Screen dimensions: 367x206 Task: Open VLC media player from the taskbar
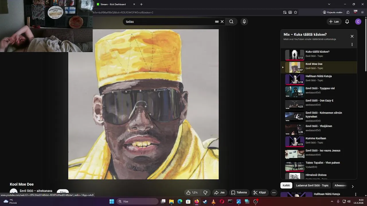click(213, 201)
